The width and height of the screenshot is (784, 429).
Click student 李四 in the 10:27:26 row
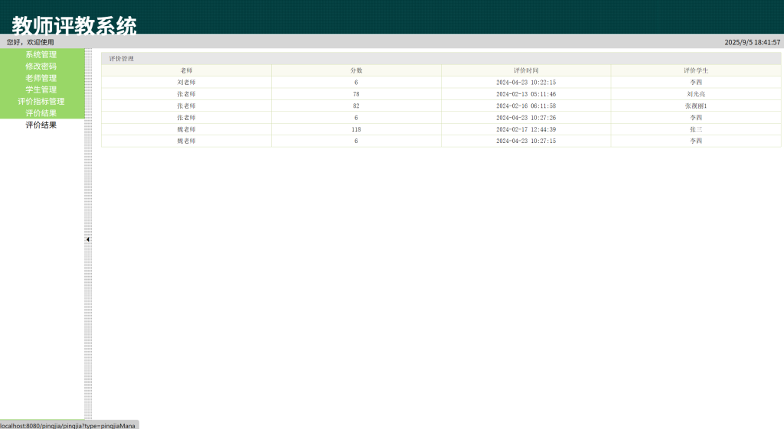click(x=696, y=118)
